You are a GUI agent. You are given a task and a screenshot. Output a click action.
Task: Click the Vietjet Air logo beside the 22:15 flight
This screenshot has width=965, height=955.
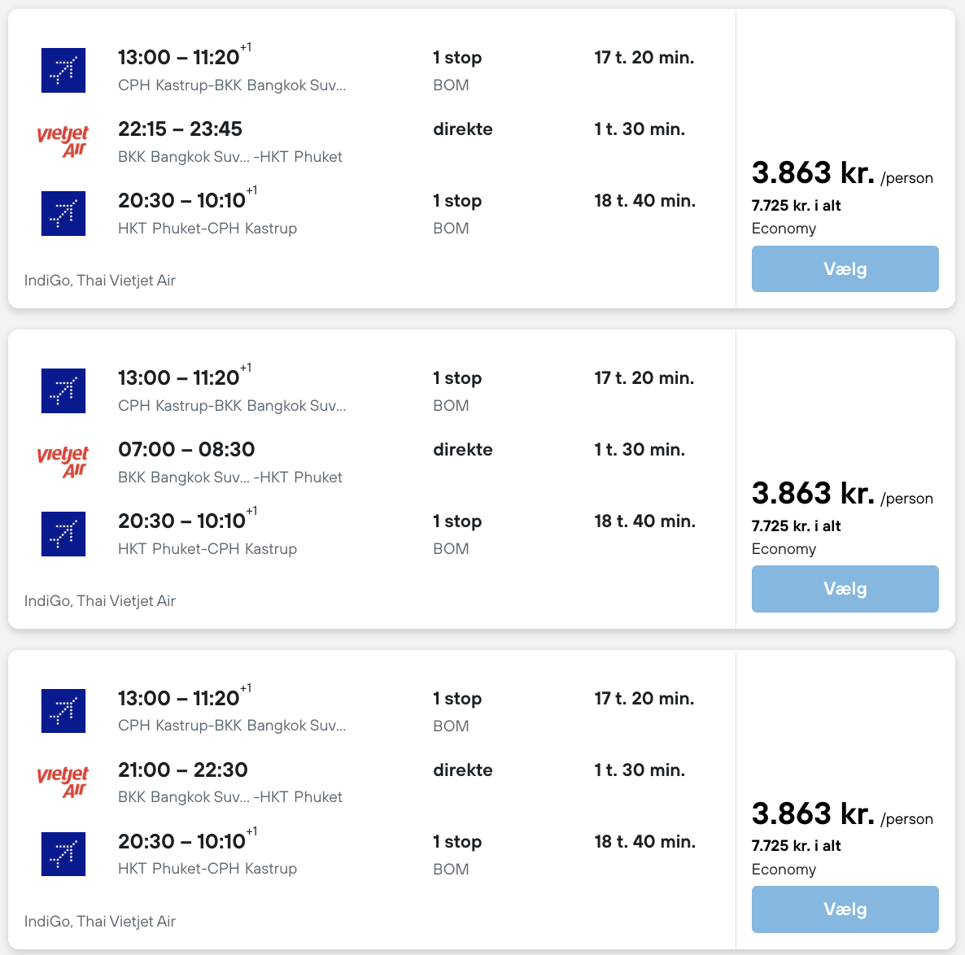coord(63,141)
